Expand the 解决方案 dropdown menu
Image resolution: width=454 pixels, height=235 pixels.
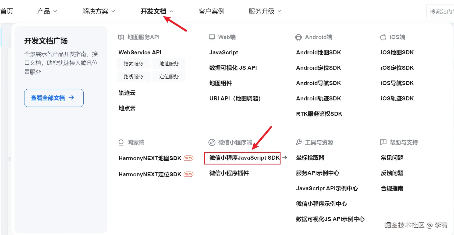click(113, 11)
